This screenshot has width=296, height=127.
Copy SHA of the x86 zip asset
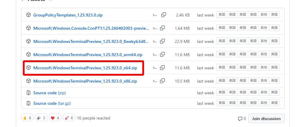click(162, 81)
